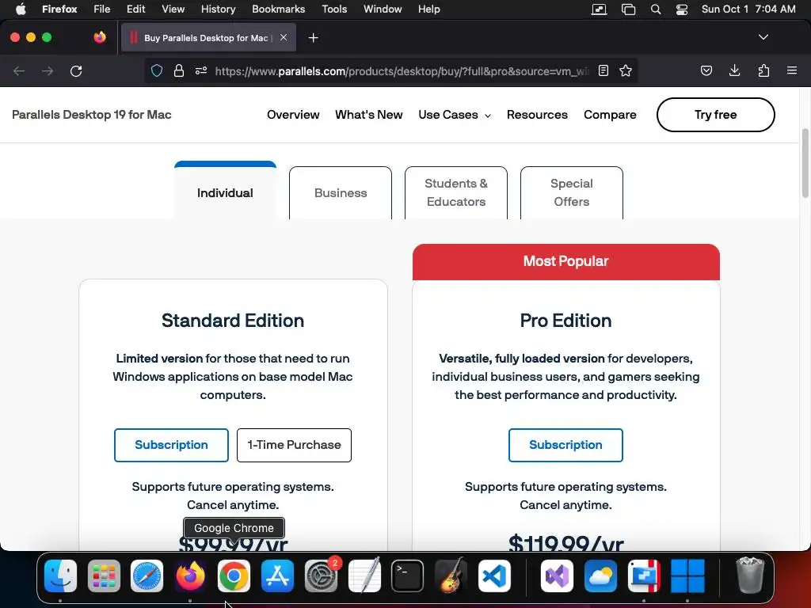Open the Firefox menu bar item

59,9
